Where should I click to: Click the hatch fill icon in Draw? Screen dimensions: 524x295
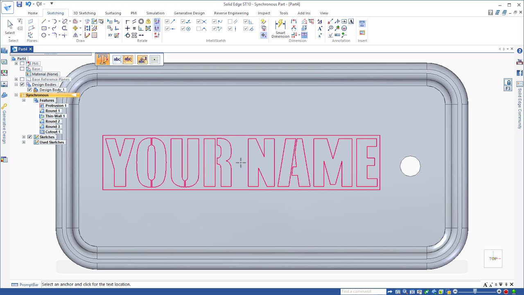click(95, 35)
